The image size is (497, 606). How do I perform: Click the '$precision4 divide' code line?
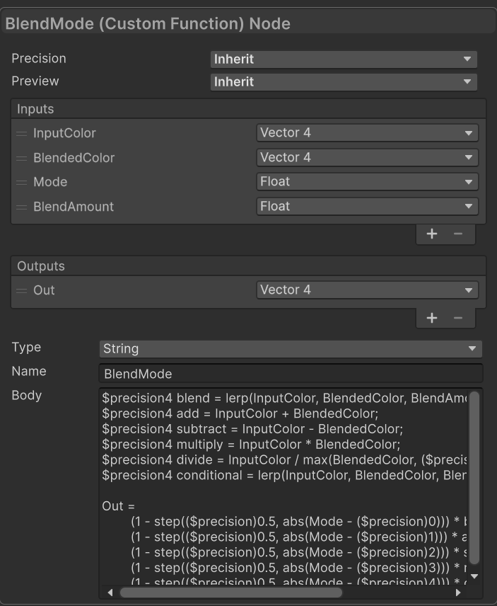click(x=284, y=460)
